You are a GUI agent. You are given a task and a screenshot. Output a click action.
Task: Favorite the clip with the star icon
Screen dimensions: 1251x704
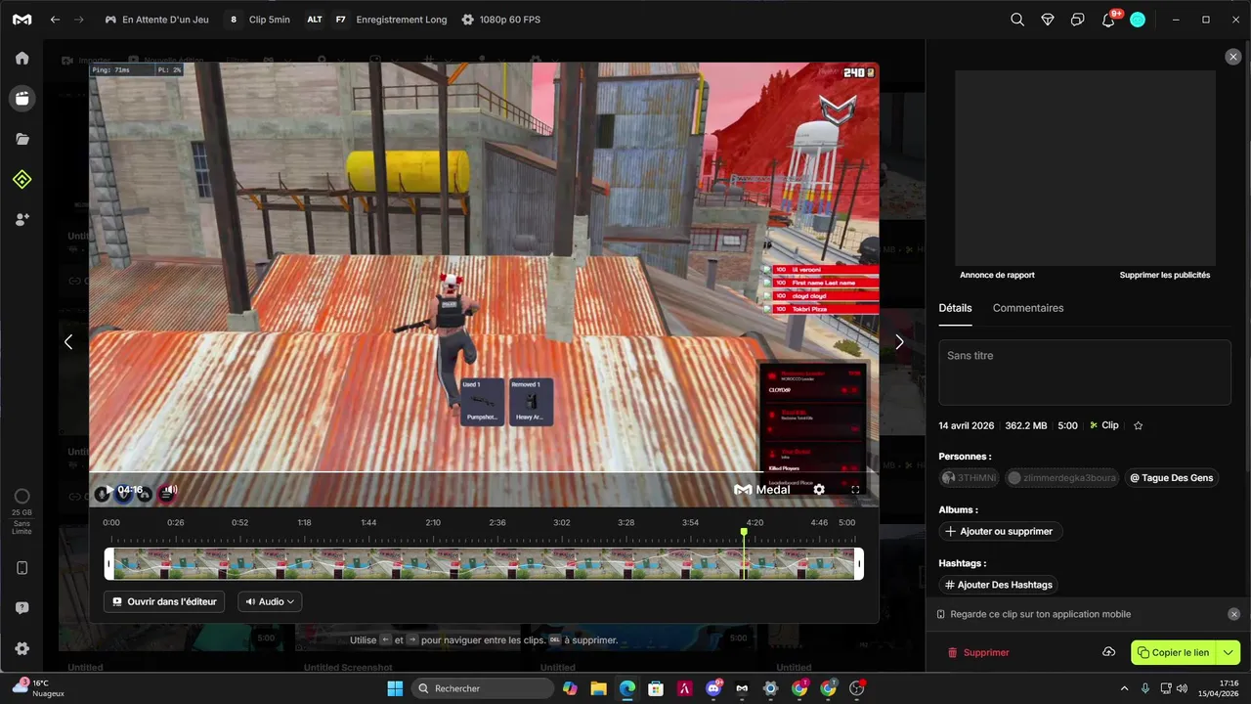coord(1138,425)
